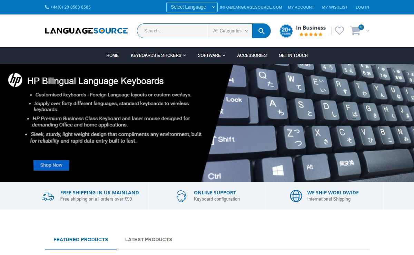This screenshot has height=255, width=414.
Task: Click the Online Support heading
Action: pyautogui.click(x=215, y=193)
